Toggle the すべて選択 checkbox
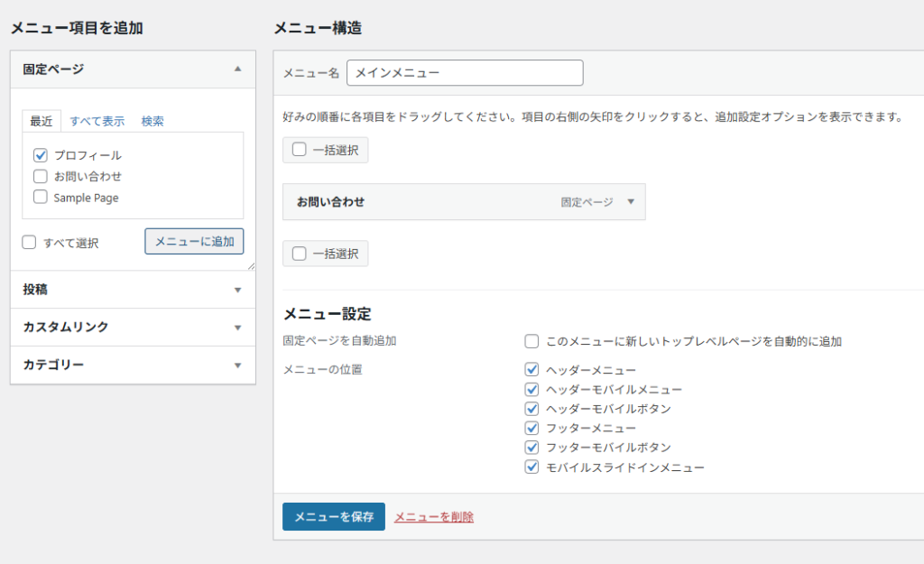This screenshot has width=924, height=564. pyautogui.click(x=30, y=242)
